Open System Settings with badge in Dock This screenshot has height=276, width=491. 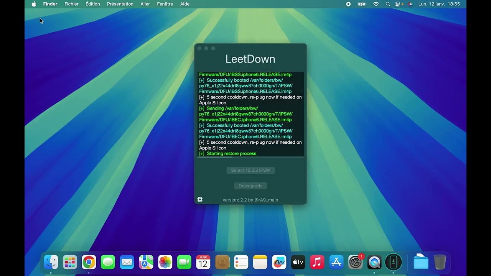point(355,262)
